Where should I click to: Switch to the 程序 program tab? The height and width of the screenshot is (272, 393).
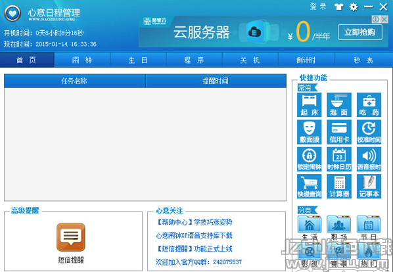coord(194,60)
